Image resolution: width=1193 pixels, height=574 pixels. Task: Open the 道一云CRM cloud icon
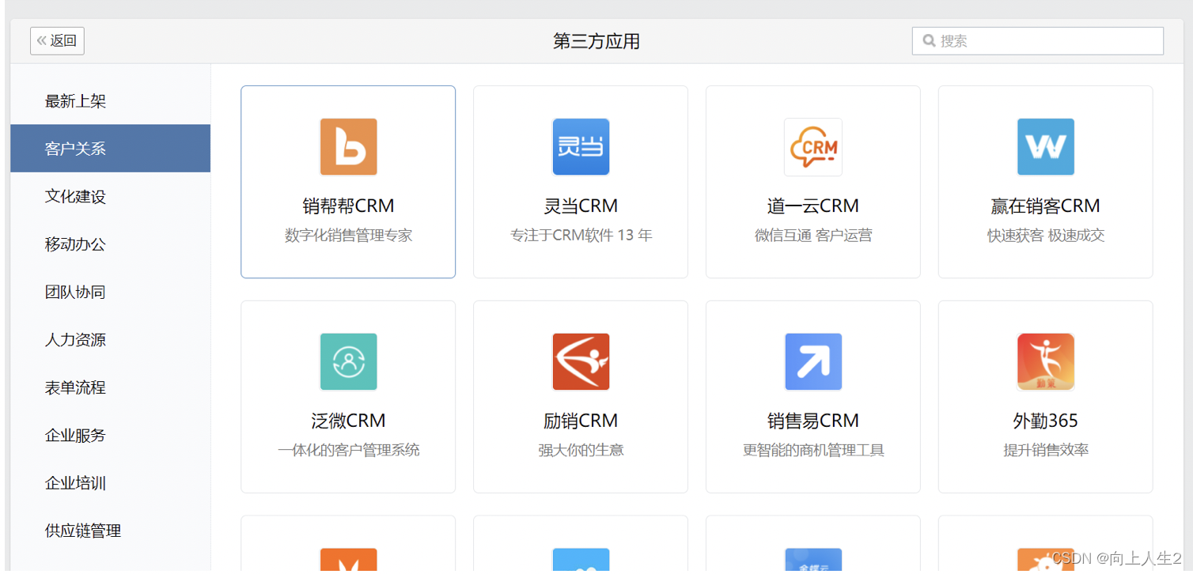click(813, 147)
